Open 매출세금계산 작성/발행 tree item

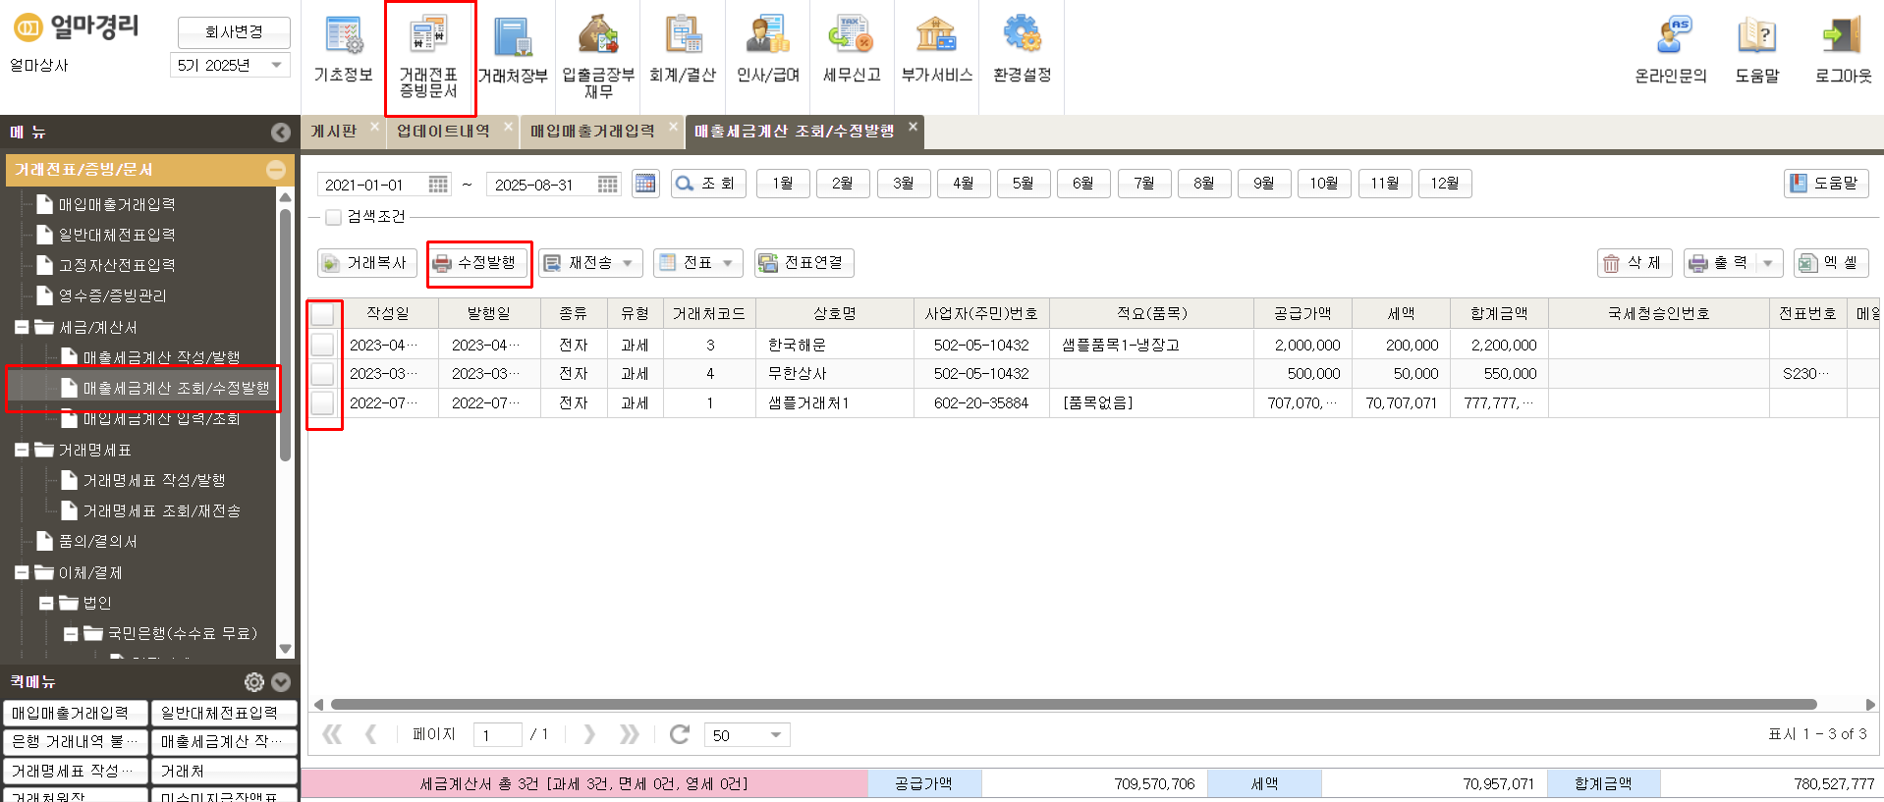pos(161,357)
